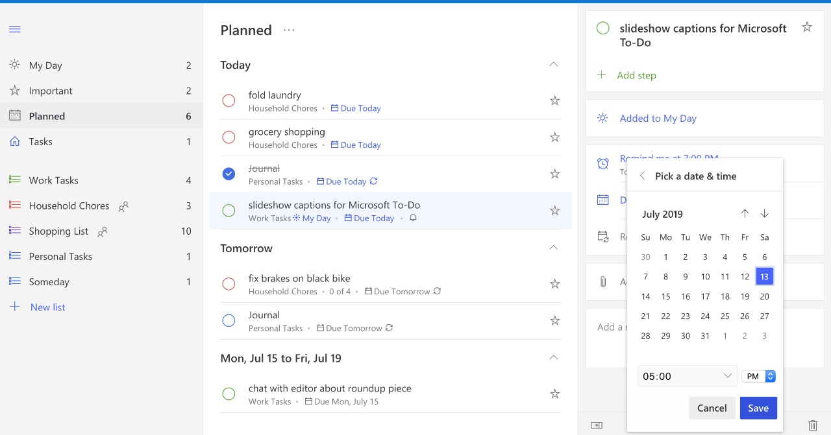Select July 20 in the calendar
831x435 pixels.
click(x=764, y=296)
